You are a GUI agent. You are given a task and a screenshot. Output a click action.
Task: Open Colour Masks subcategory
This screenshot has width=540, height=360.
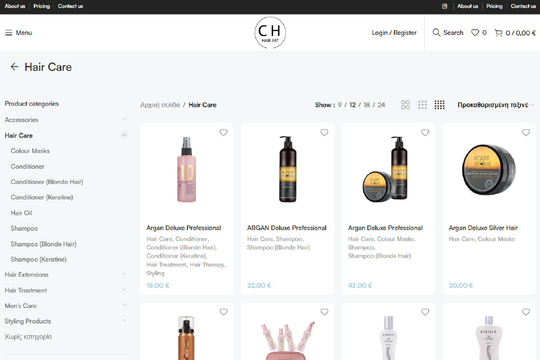click(x=30, y=151)
